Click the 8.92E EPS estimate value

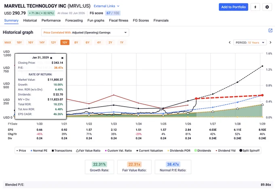pos(262,130)
